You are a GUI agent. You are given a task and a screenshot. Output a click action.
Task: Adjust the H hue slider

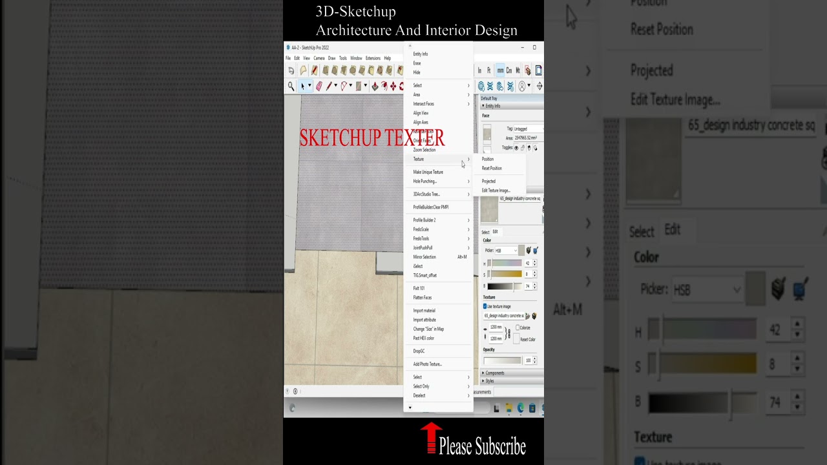click(505, 263)
